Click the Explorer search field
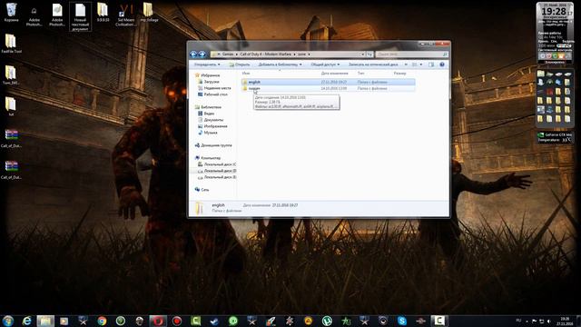The height and width of the screenshot is (327, 581). click(411, 54)
